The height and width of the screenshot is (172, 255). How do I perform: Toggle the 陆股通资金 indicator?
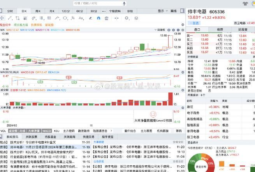point(100,131)
